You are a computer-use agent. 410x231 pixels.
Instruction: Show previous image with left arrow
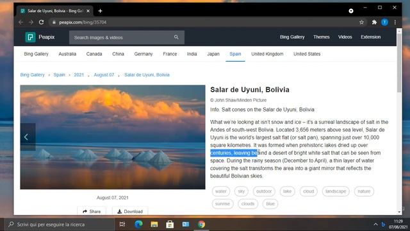pyautogui.click(x=28, y=137)
